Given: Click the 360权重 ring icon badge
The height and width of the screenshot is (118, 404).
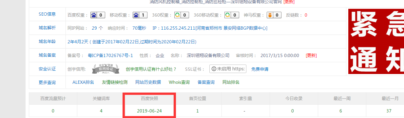Looking at the screenshot, I should 182,15.
